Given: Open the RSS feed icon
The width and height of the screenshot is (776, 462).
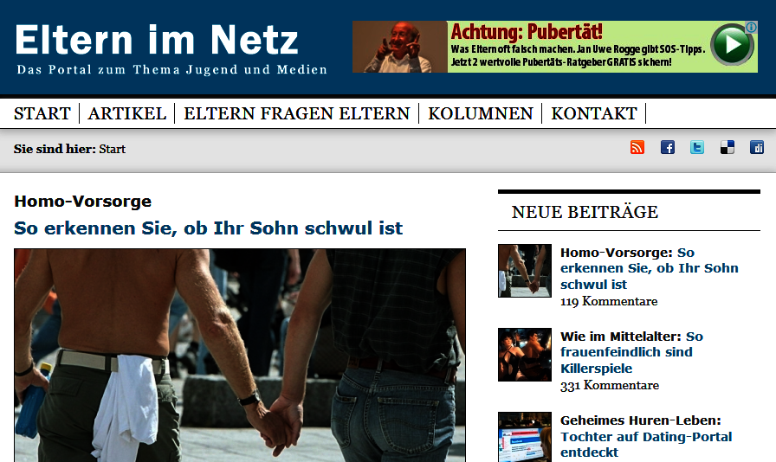Looking at the screenshot, I should 637,147.
